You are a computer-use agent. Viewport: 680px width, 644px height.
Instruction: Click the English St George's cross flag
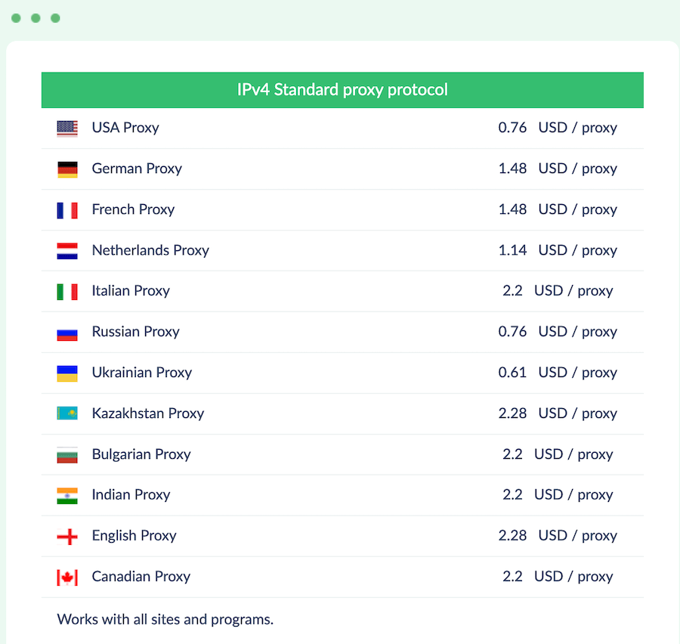(67, 537)
